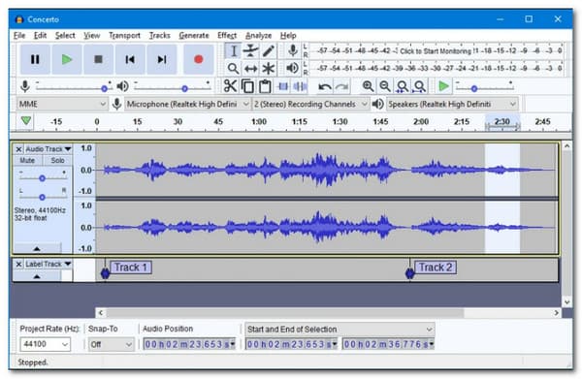Viewport: 582px width, 379px height.
Task: Click the Pause transport button
Action: click(35, 59)
